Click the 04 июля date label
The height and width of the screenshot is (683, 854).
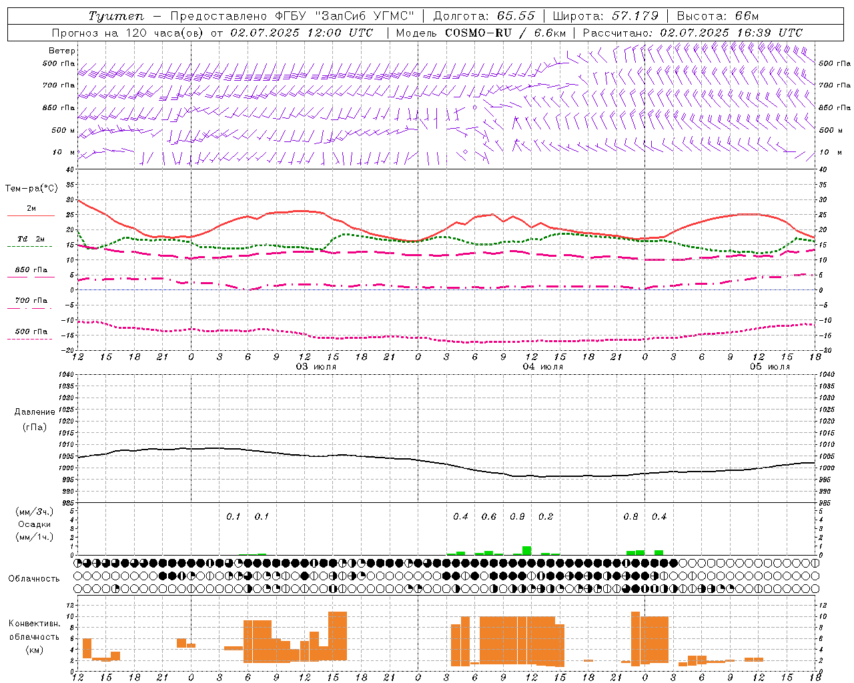[543, 367]
